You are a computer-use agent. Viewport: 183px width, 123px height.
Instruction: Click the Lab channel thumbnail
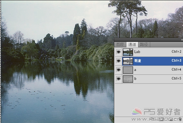click(x=128, y=52)
